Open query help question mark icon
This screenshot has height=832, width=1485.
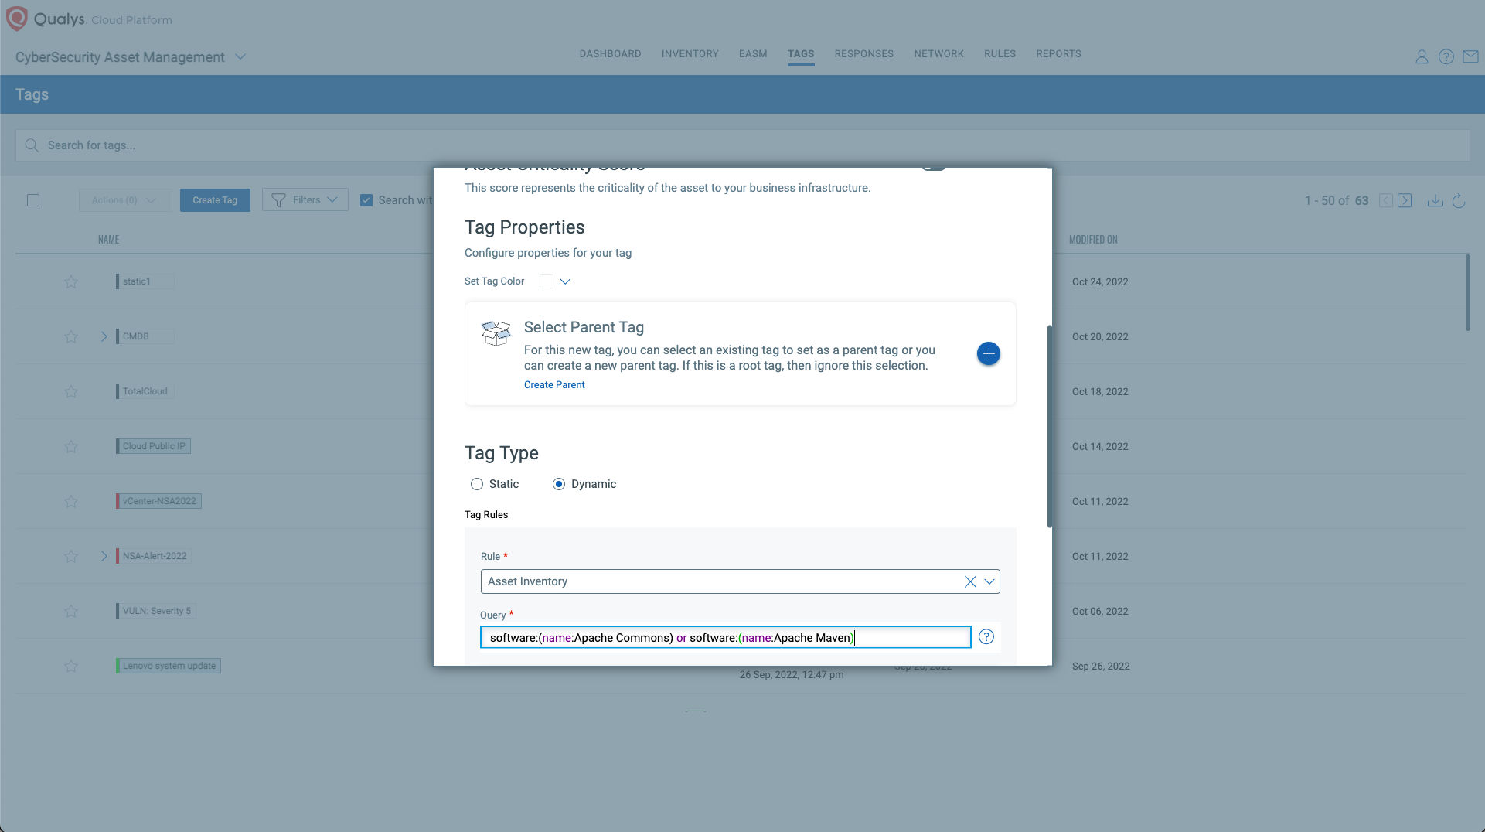(x=986, y=637)
